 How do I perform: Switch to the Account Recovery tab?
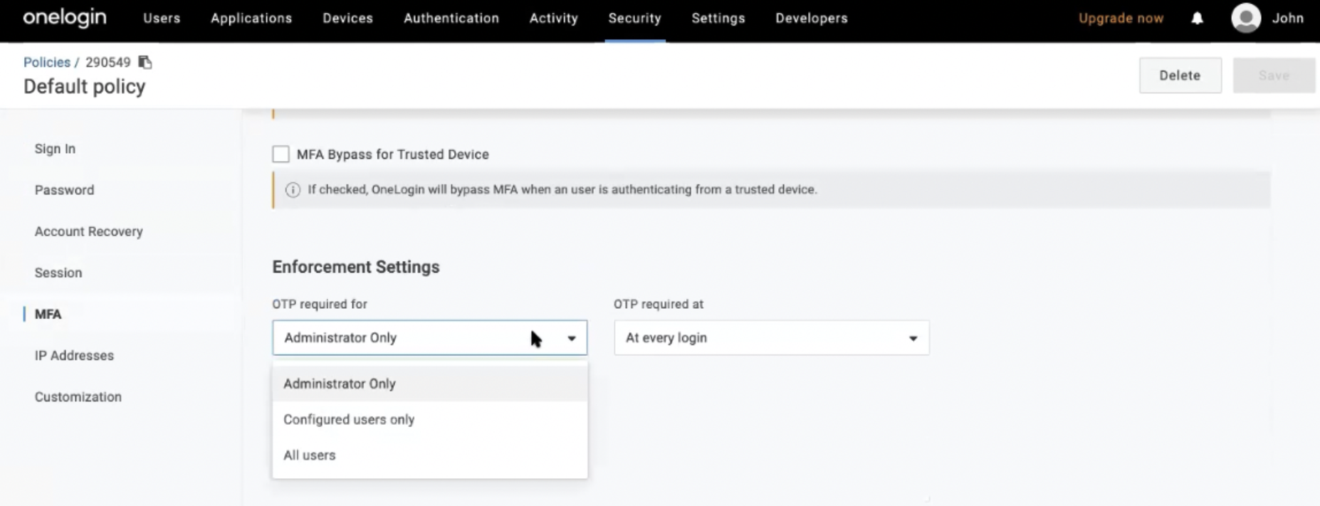pyautogui.click(x=89, y=231)
